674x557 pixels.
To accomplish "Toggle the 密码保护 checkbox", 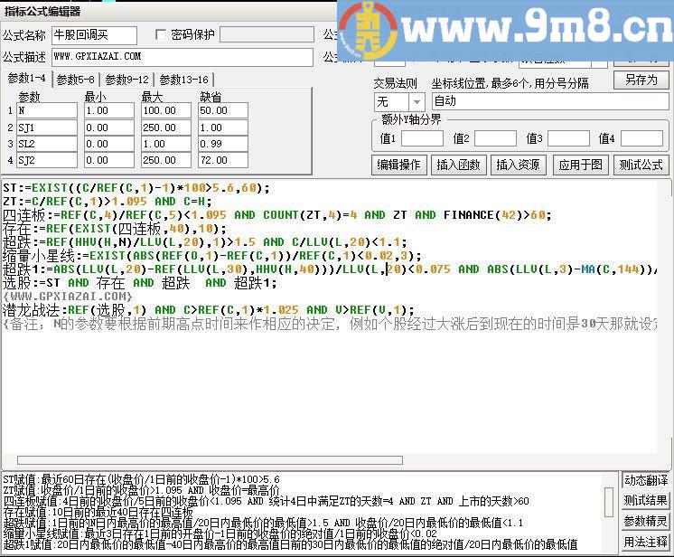I will point(160,35).
